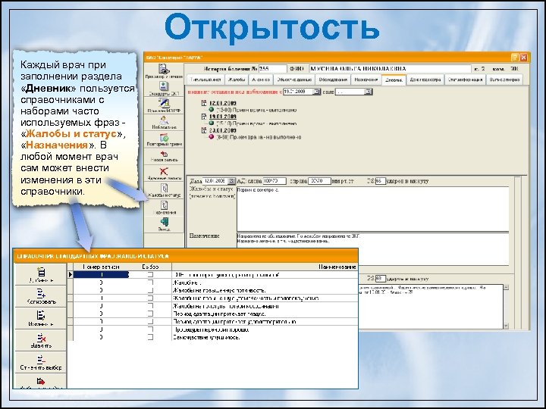The width and height of the screenshot is (546, 409).
Task: Open the observation start date 19.01.2009 dropdown
Action: [316, 92]
